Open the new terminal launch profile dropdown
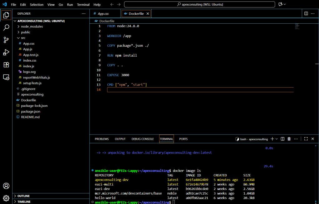 click(x=277, y=139)
